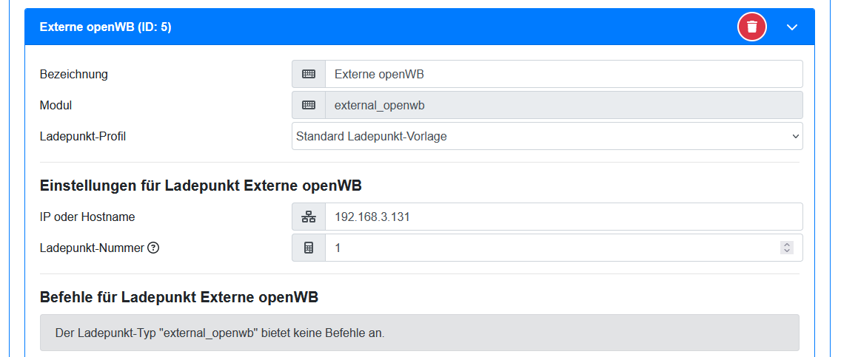Click network icon beside IP address field

click(309, 217)
